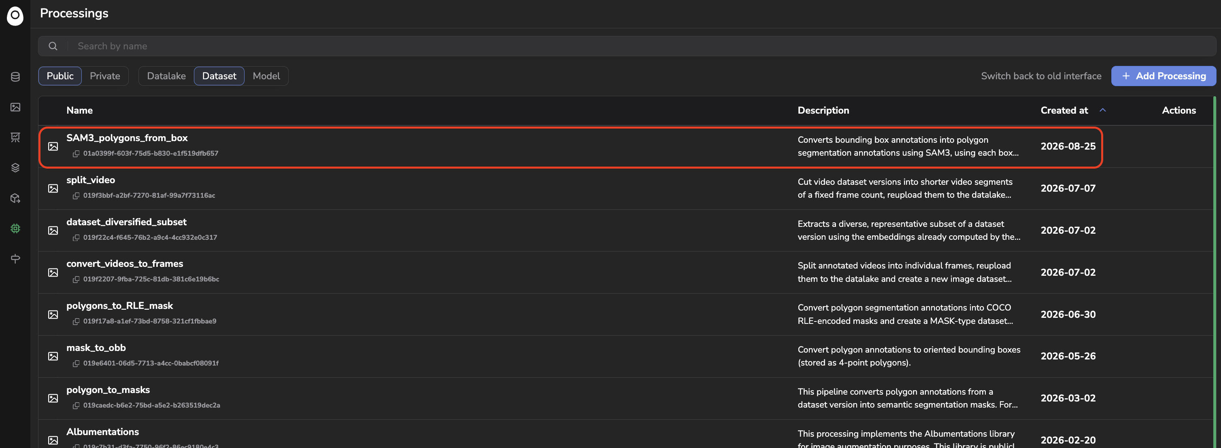The height and width of the screenshot is (448, 1221).
Task: Open the signpost icon in sidebar
Action: tap(15, 259)
